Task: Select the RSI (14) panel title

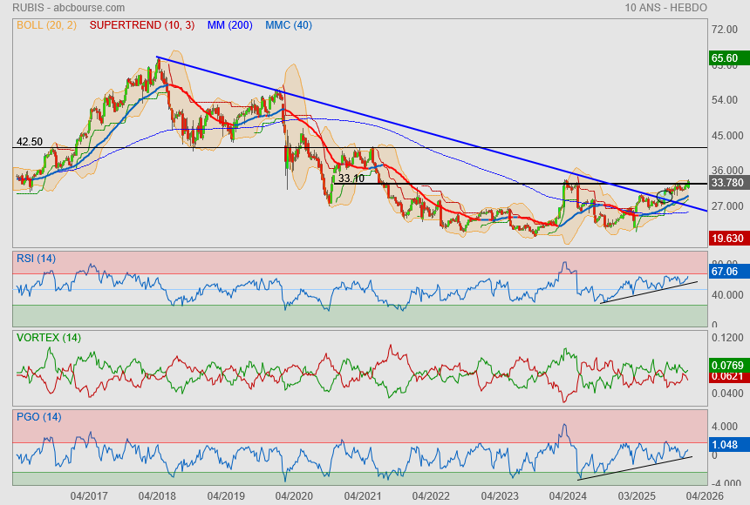Action: point(37,259)
